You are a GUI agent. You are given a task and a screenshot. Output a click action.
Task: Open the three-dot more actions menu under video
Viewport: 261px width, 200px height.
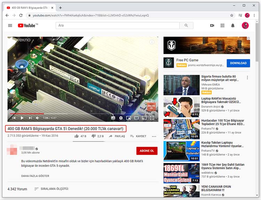coord(154,136)
